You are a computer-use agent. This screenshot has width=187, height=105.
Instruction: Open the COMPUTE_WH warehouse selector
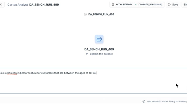point(150,5)
